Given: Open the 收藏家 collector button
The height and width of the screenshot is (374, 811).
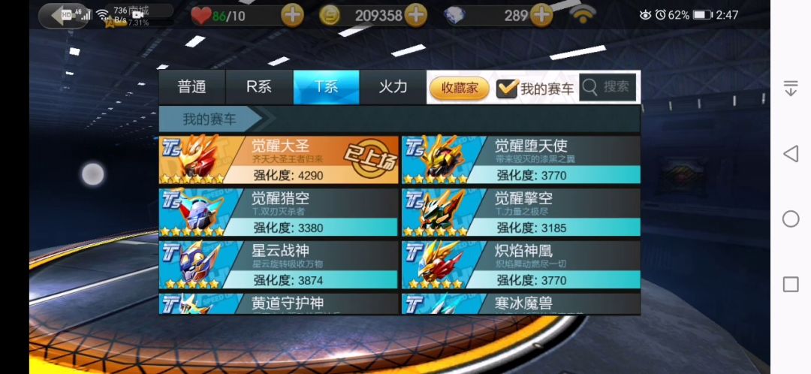Looking at the screenshot, I should pyautogui.click(x=460, y=88).
